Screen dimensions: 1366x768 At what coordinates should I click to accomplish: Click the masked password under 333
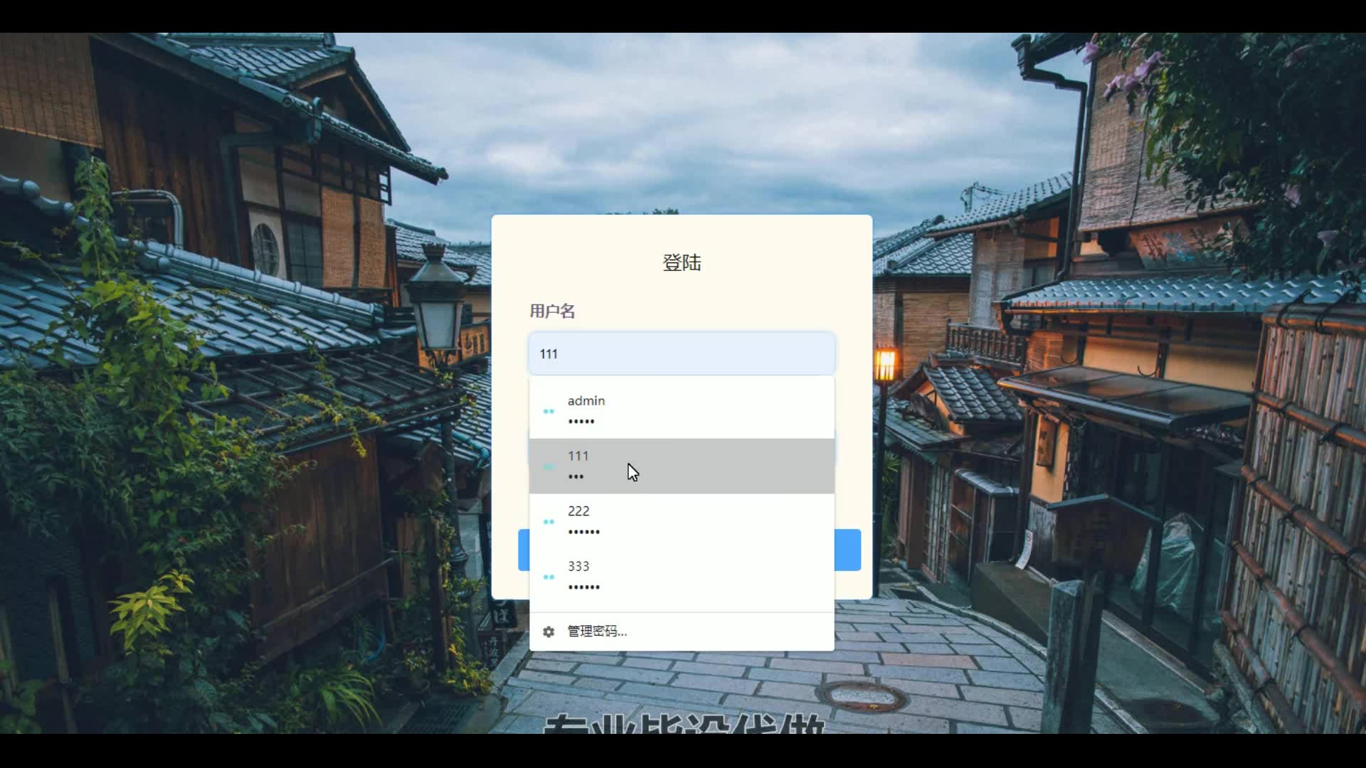(584, 587)
